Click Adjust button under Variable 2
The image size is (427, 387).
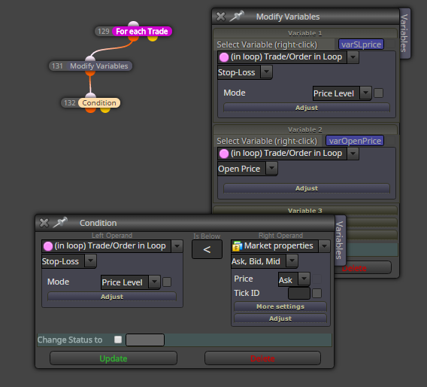(307, 188)
